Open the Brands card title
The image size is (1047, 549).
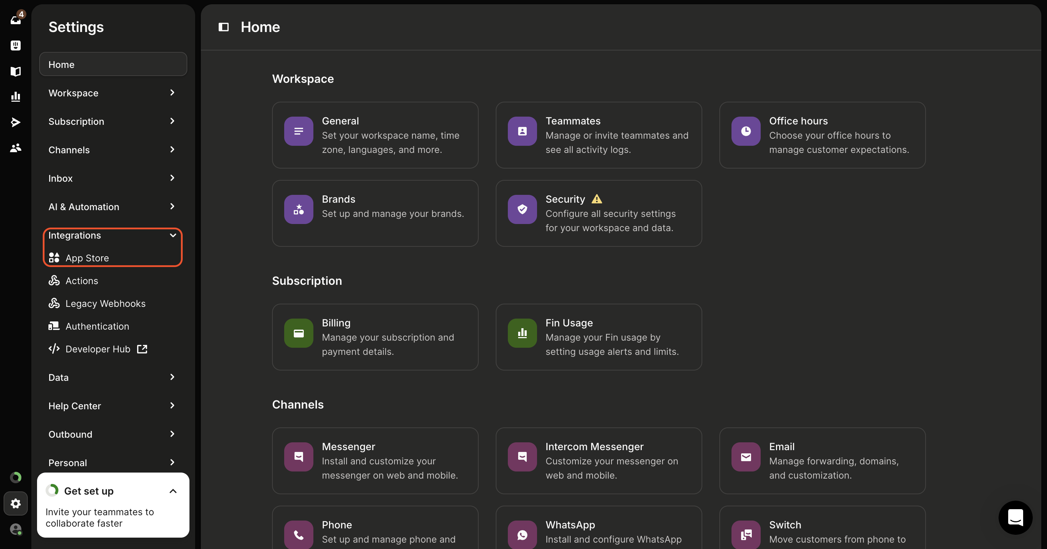click(339, 199)
